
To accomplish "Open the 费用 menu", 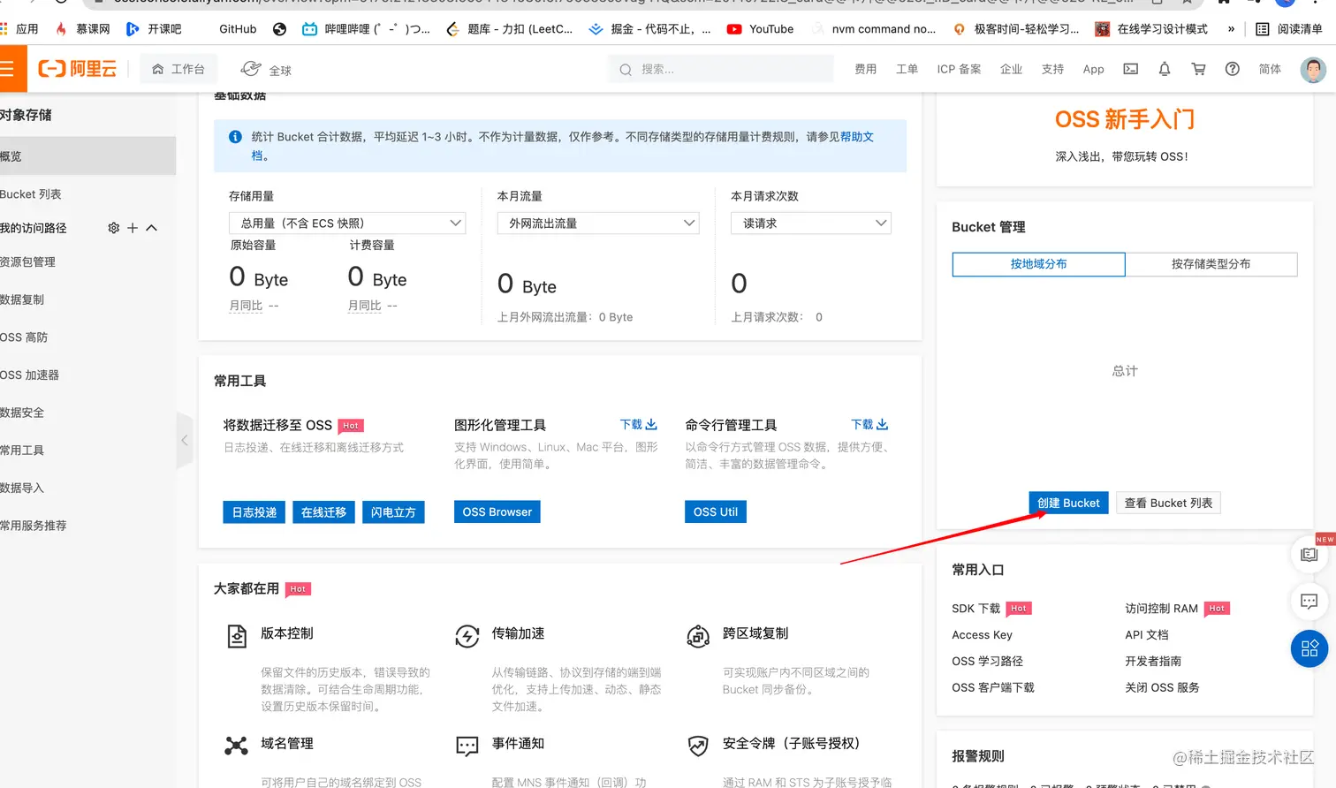I will coord(865,69).
